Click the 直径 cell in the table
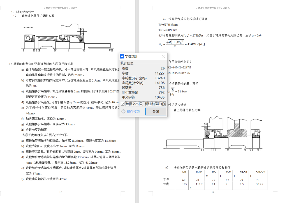 coord(166,180)
